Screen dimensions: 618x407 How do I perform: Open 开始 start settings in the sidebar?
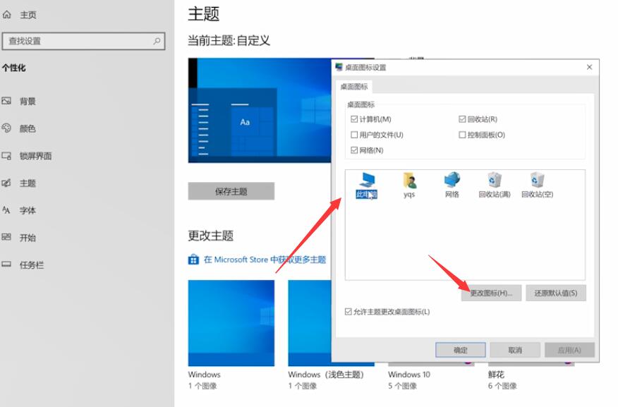(x=28, y=237)
